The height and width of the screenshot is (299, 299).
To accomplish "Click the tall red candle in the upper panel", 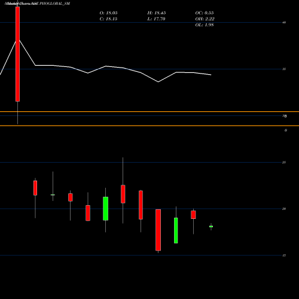I will tap(17, 54).
